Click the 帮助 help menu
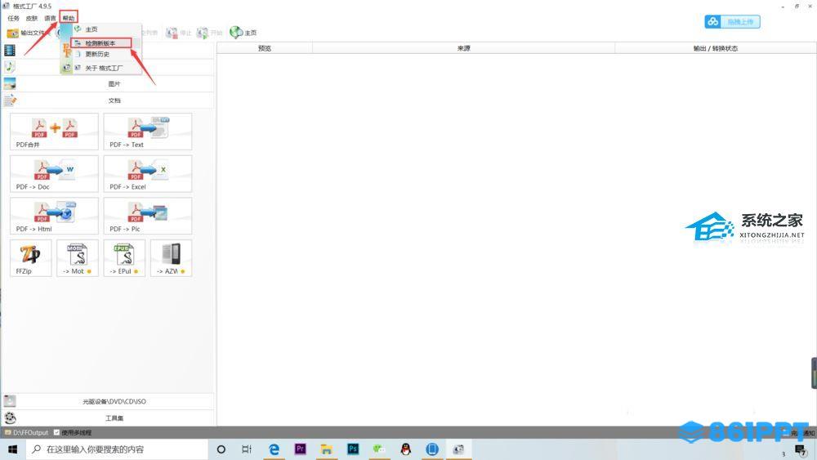 pos(69,18)
